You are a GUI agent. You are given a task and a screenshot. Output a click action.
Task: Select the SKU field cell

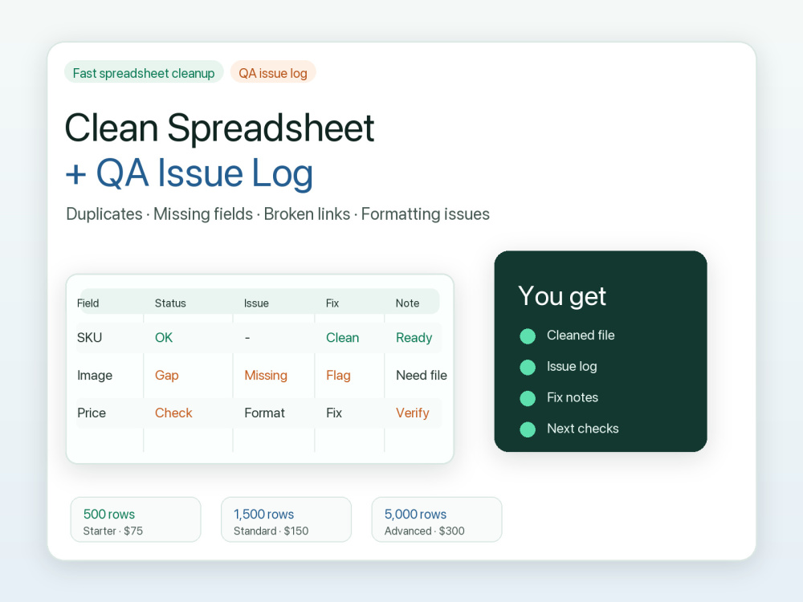(90, 338)
